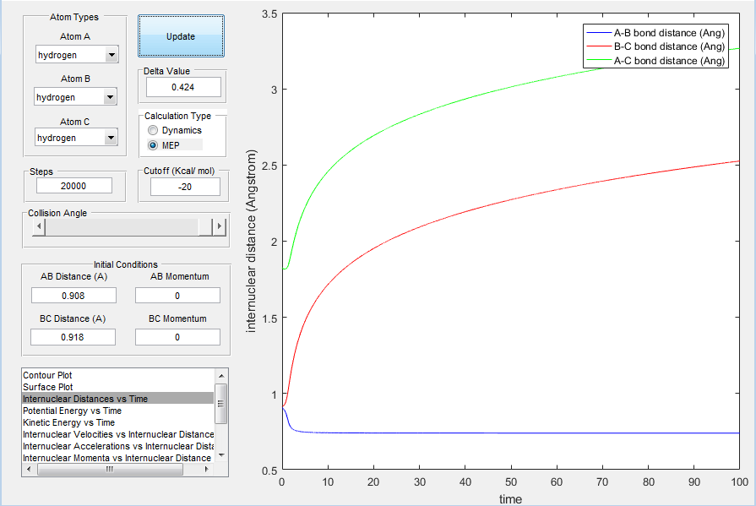Focus the AB Momentum field
The image size is (756, 506).
[x=177, y=296]
